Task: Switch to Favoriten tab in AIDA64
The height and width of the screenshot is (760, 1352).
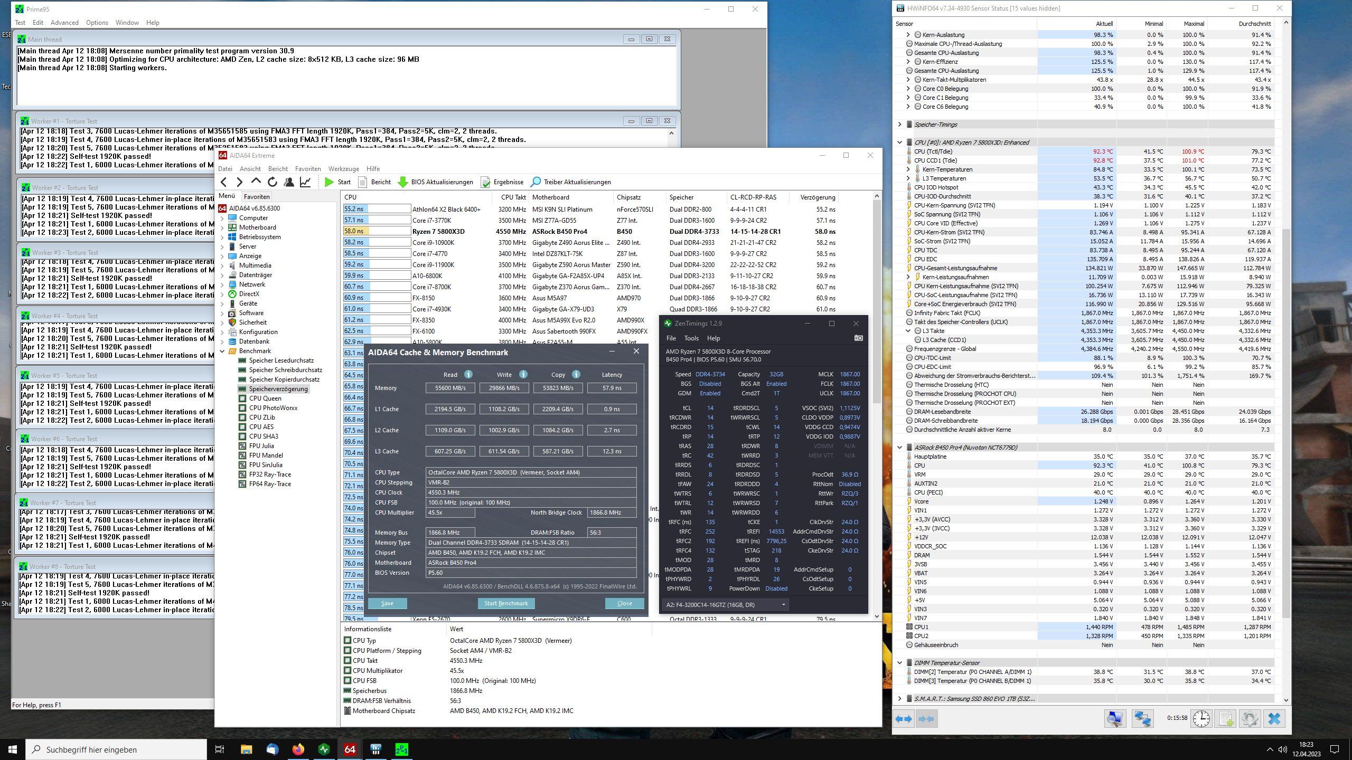Action: point(257,196)
